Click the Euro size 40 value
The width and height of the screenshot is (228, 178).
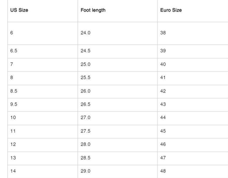pos(163,64)
